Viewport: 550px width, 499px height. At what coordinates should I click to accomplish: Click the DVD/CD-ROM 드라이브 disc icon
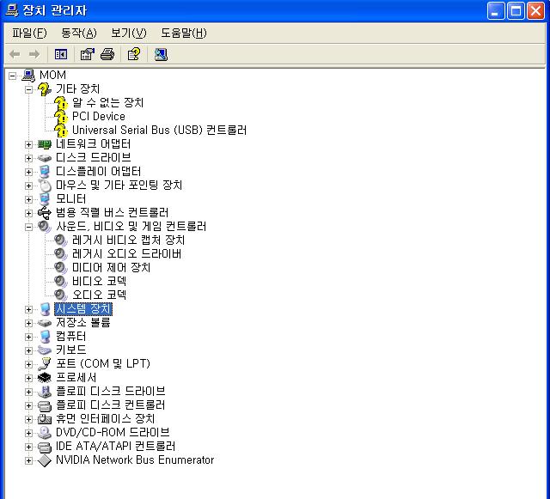pos(45,432)
